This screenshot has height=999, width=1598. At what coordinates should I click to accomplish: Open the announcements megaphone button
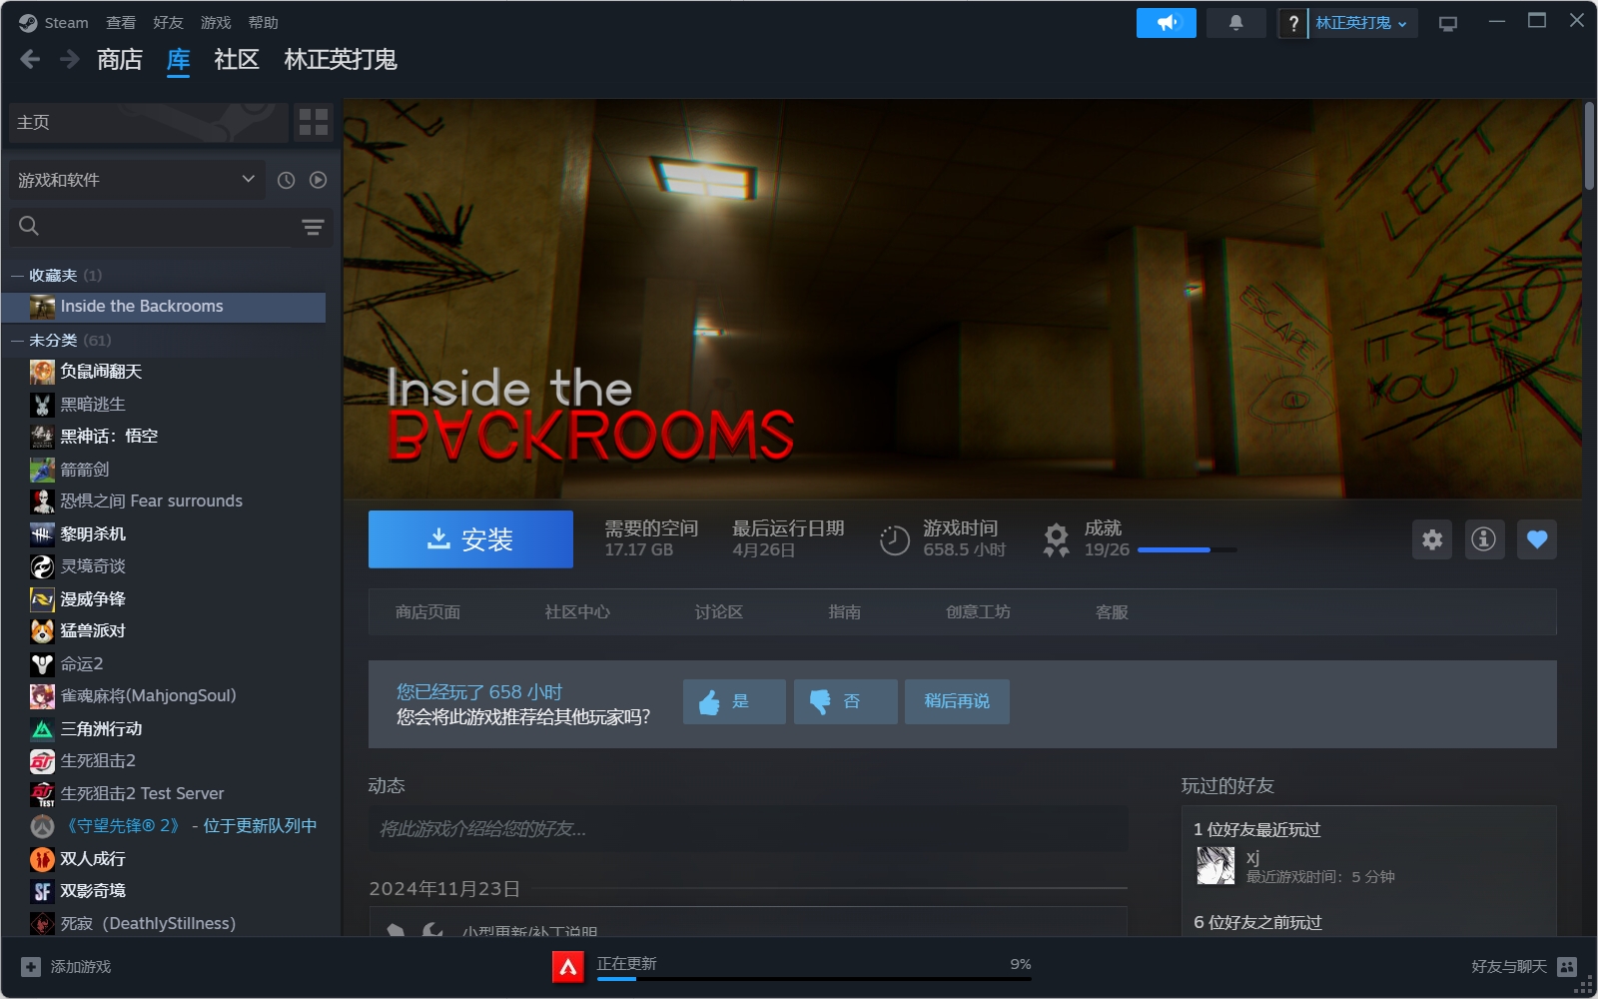(1166, 23)
